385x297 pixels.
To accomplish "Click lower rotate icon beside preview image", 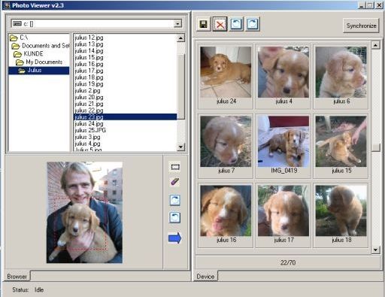I will tap(174, 217).
